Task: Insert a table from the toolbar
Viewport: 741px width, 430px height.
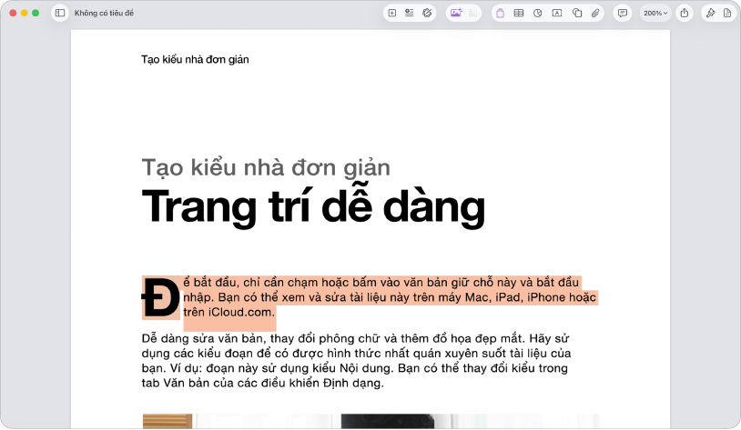Action: click(x=519, y=14)
